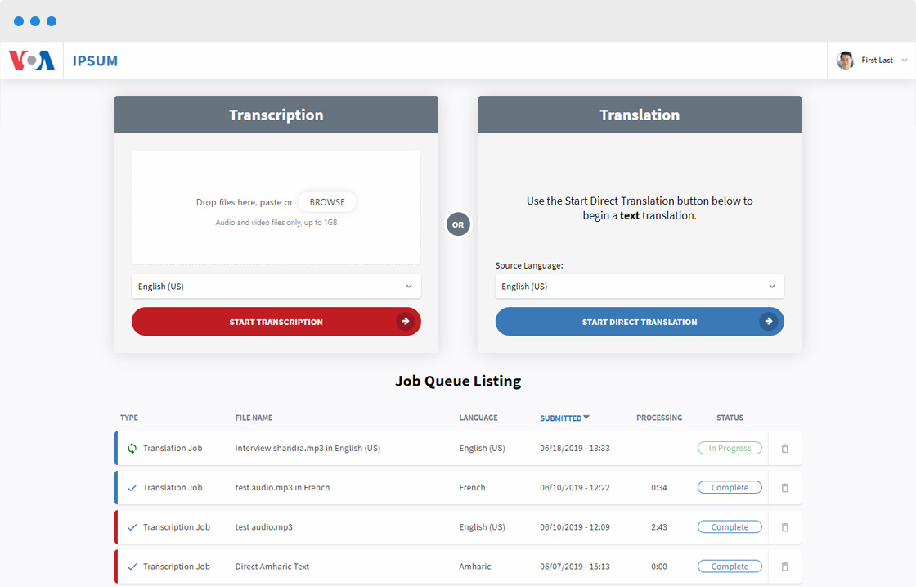The image size is (916, 587).
Task: Delete the Direct Amharic Text job
Action: [785, 567]
